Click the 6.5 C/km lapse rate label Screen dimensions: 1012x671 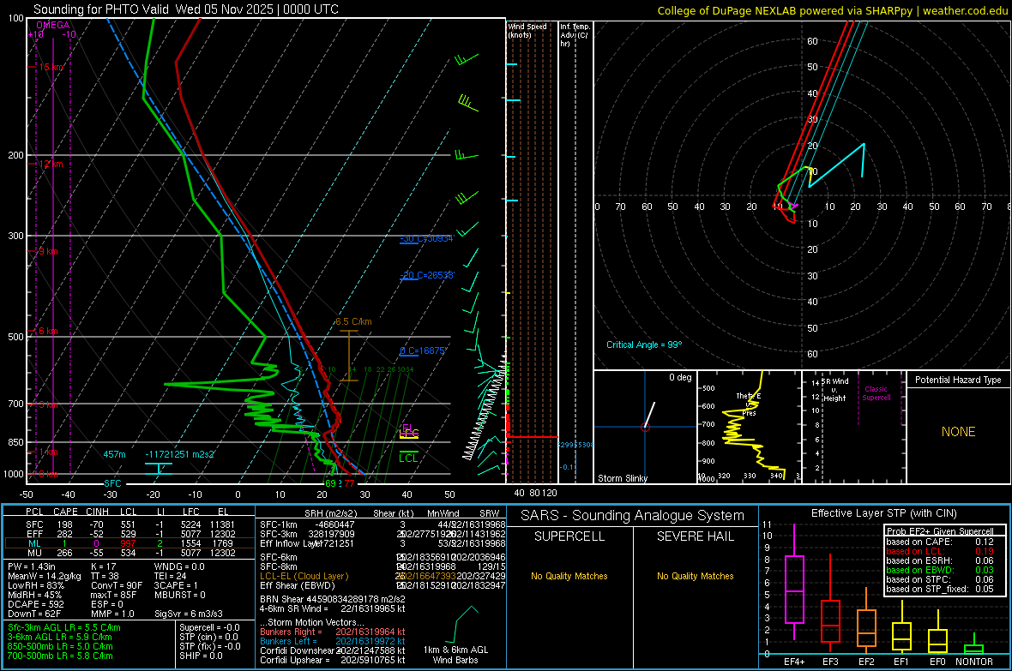[353, 321]
